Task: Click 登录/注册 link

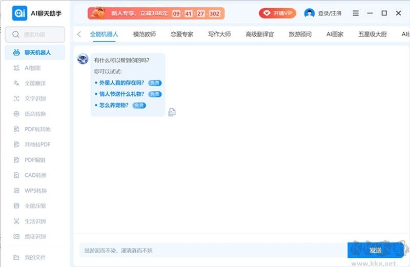Action: 330,13
